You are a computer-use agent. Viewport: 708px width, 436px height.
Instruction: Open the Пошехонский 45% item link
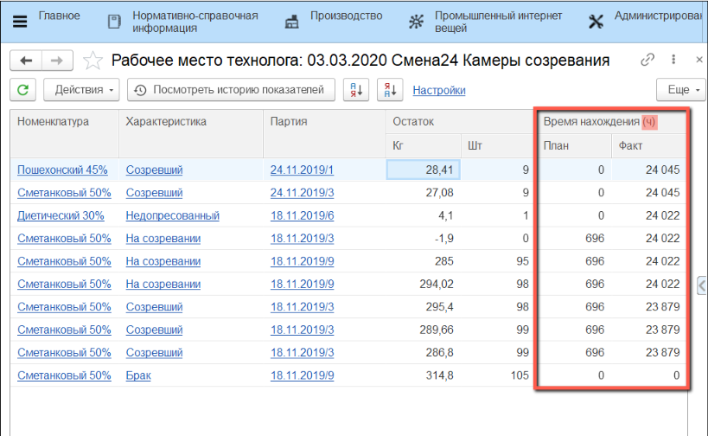point(62,170)
